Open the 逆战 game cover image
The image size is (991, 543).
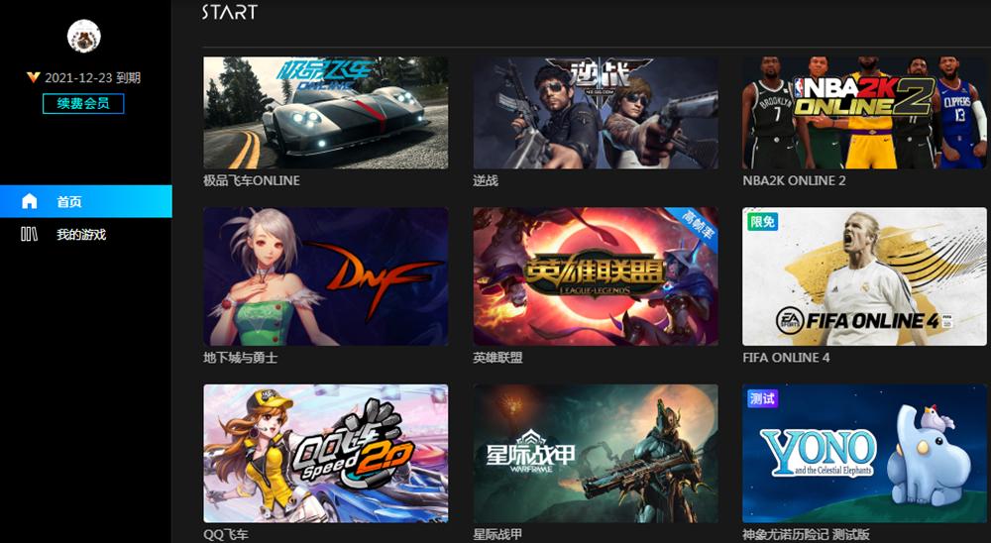(596, 113)
